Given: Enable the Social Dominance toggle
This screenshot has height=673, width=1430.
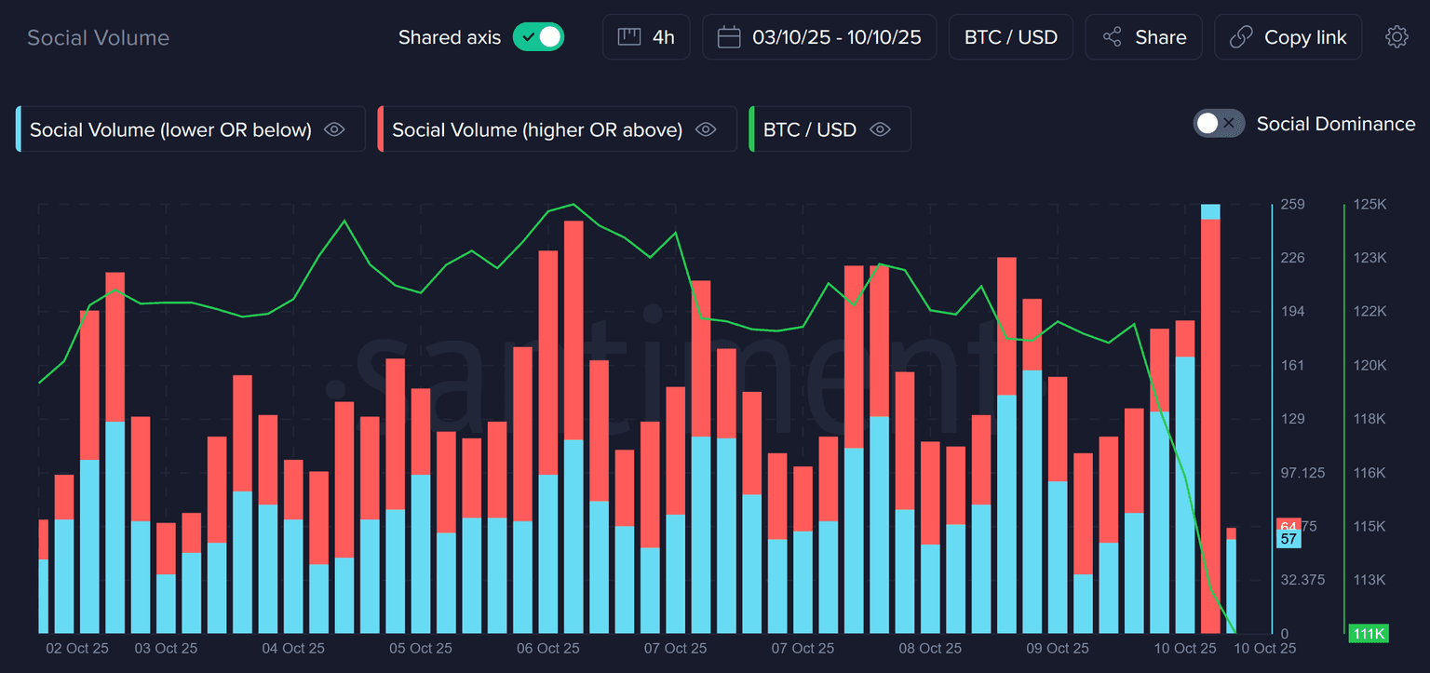Looking at the screenshot, I should tap(1219, 124).
